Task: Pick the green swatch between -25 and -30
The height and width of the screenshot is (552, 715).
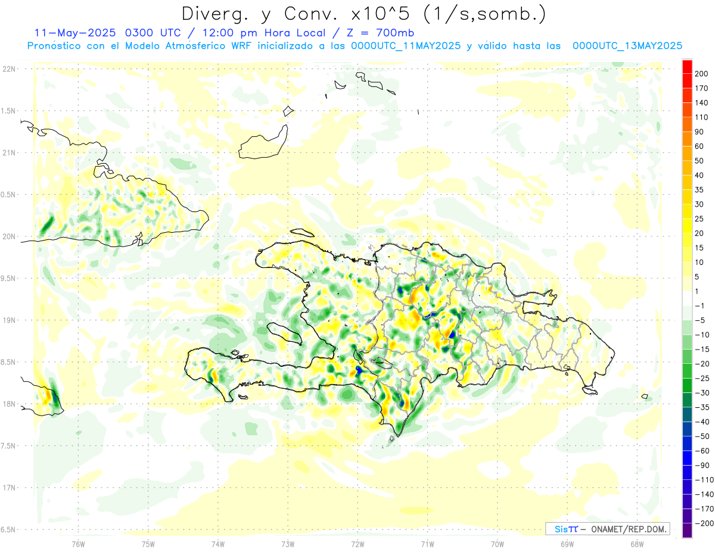Action: pyautogui.click(x=687, y=386)
